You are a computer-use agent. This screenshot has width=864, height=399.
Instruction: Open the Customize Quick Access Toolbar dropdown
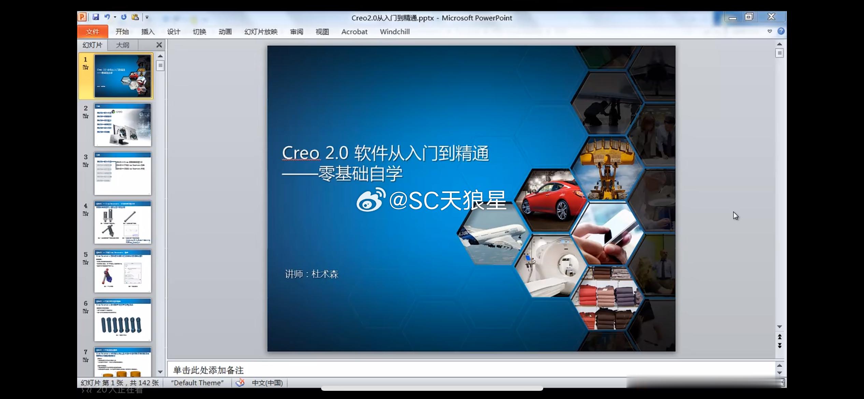(147, 17)
